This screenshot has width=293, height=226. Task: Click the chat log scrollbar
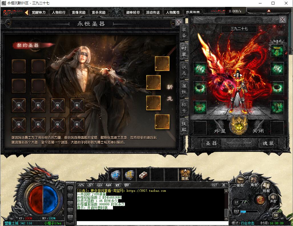point(226,205)
